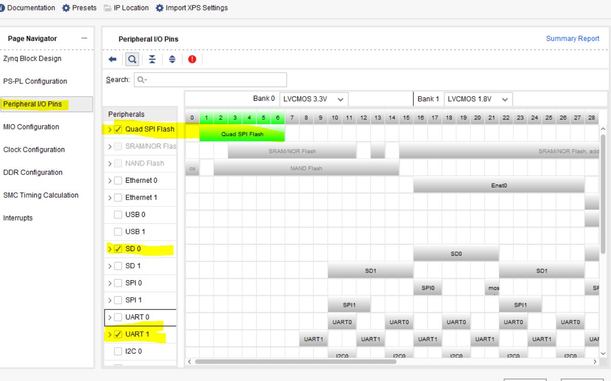The height and width of the screenshot is (381, 611).
Task: Open the Presets menu
Action: pyautogui.click(x=79, y=8)
